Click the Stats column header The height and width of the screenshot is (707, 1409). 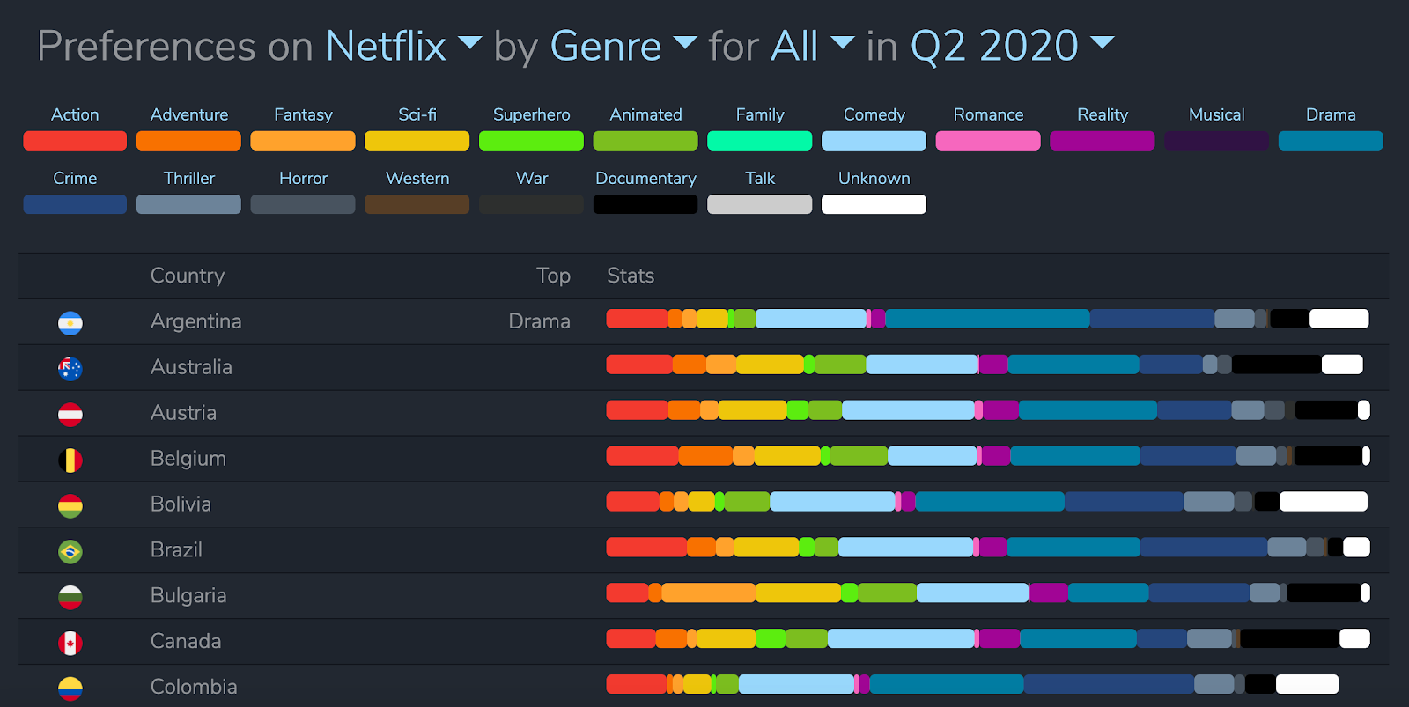click(631, 276)
